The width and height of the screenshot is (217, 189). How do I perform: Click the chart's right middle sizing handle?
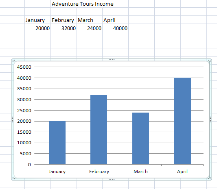pyautogui.click(x=210, y=119)
